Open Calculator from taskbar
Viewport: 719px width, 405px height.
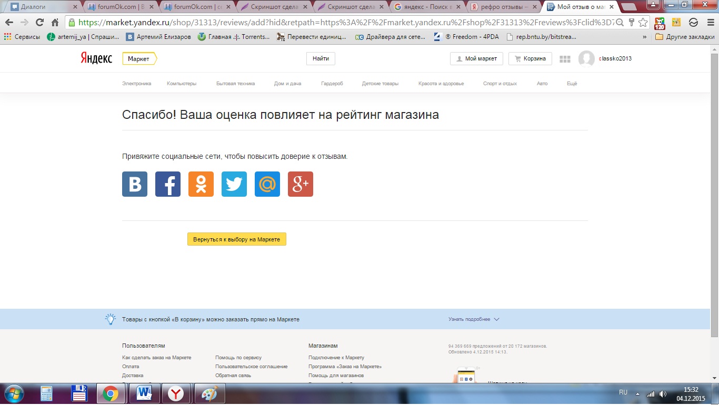click(x=47, y=394)
